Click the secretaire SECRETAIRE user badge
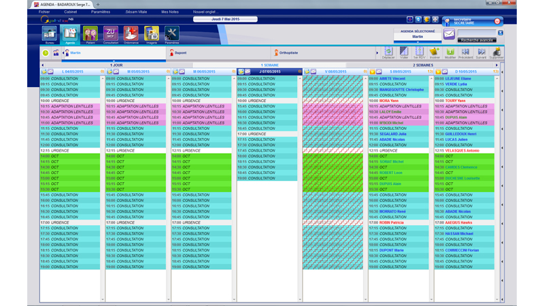544x306 pixels. [472, 22]
